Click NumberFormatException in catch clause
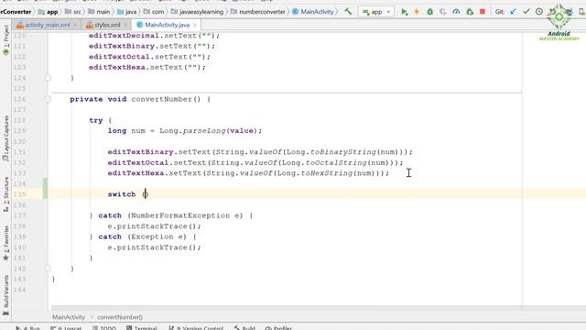The image size is (586, 330). tap(181, 215)
